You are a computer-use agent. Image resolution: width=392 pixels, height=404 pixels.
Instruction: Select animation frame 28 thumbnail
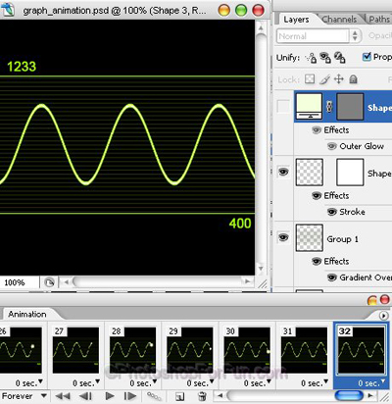click(133, 350)
